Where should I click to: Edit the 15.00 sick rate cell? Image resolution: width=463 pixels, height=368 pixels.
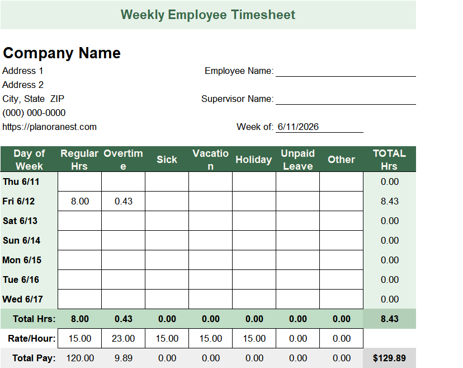167,338
